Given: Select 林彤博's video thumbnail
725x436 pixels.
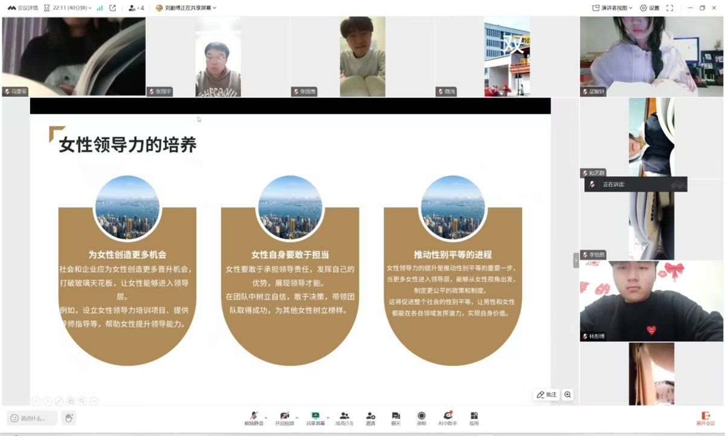Looking at the screenshot, I should [x=651, y=301].
